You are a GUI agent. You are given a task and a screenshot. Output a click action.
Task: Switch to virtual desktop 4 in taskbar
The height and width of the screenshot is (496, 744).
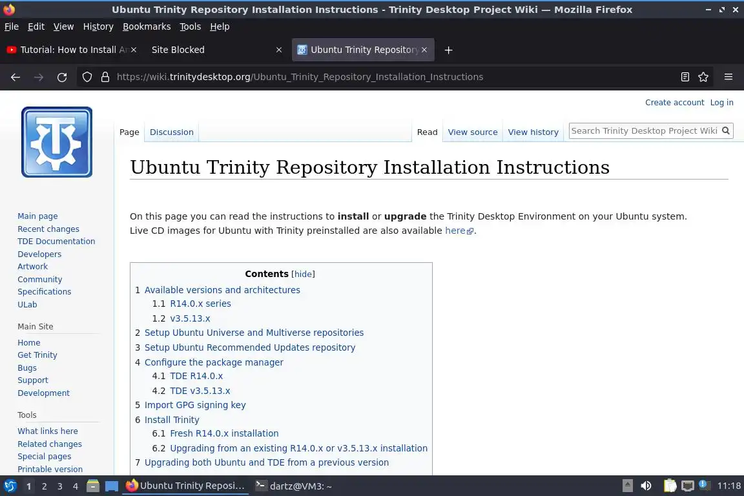click(76, 486)
